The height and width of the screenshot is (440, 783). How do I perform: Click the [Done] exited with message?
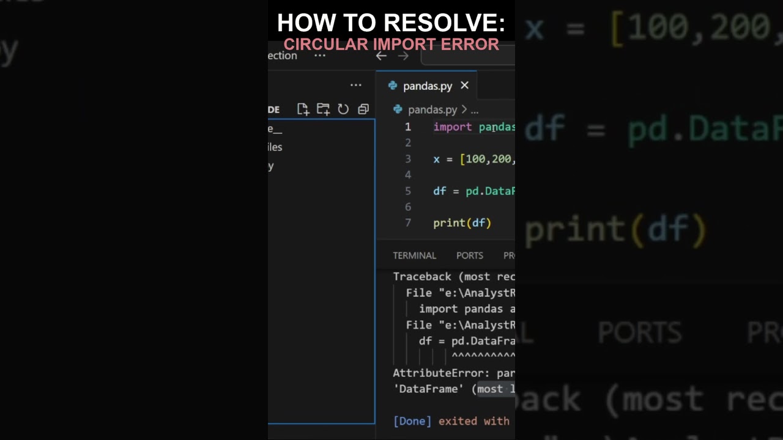(451, 421)
